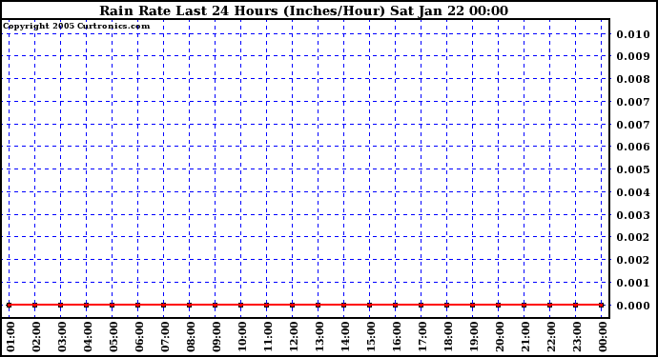Select the 14:00 x-axis time label

click(x=346, y=337)
